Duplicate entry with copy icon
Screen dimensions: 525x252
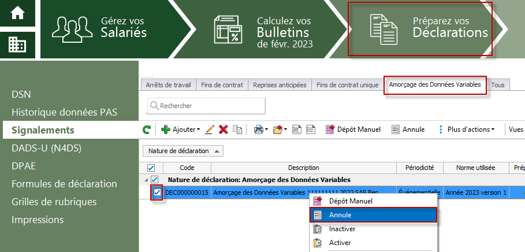[237, 129]
